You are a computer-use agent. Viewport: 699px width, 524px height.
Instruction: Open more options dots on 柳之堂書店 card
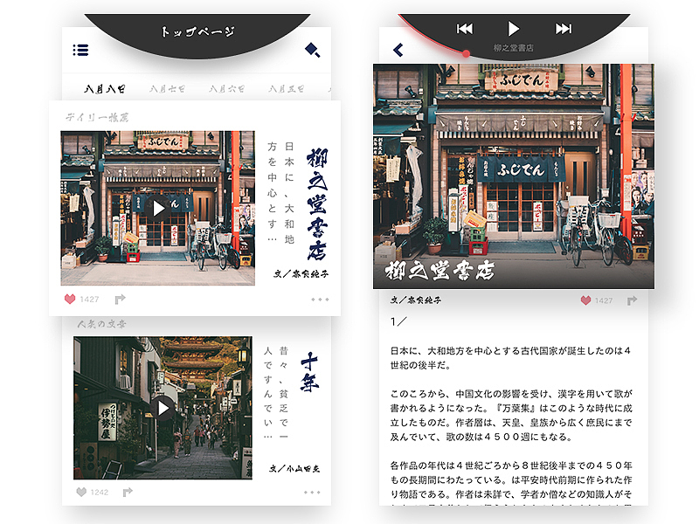(320, 300)
